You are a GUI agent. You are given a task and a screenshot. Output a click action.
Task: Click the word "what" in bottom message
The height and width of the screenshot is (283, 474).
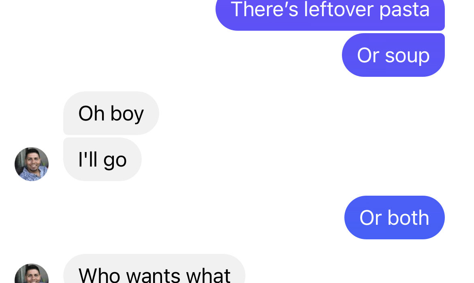[208, 275]
